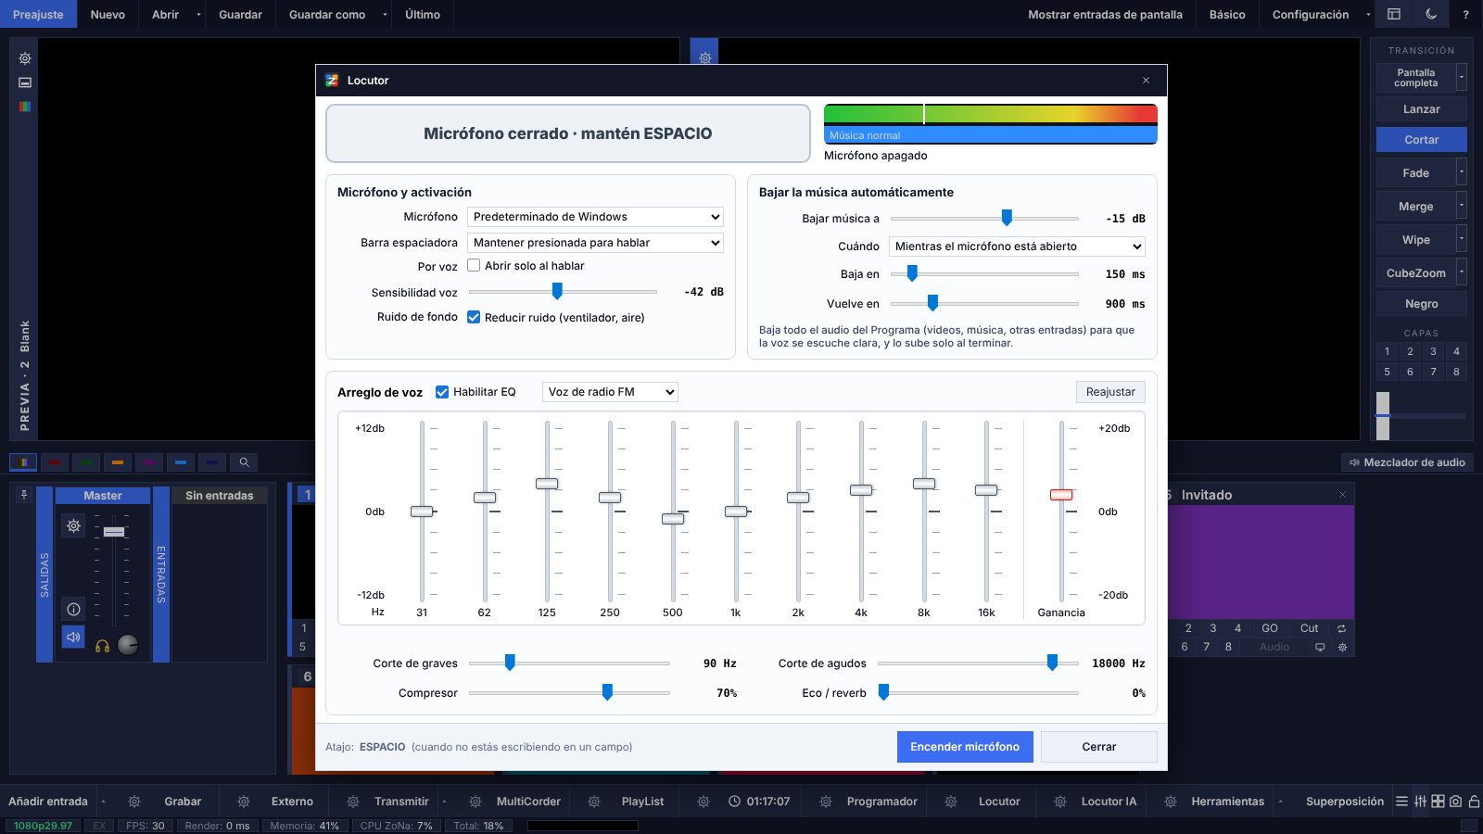Pin the audio mixer panel

click(24, 495)
